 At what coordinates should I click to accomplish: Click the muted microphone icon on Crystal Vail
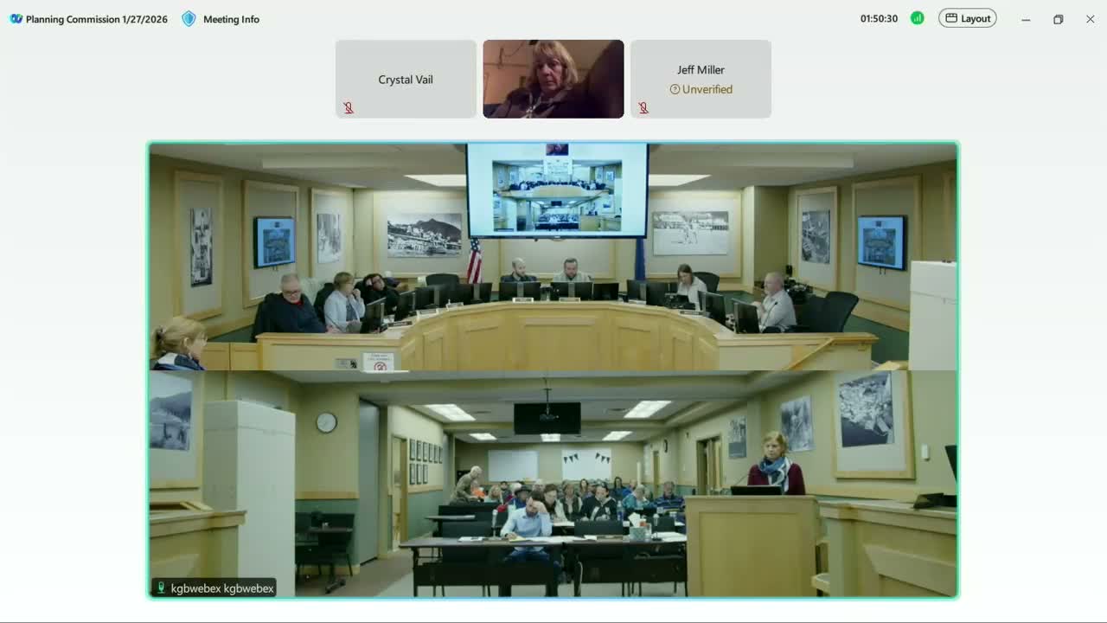coord(349,108)
